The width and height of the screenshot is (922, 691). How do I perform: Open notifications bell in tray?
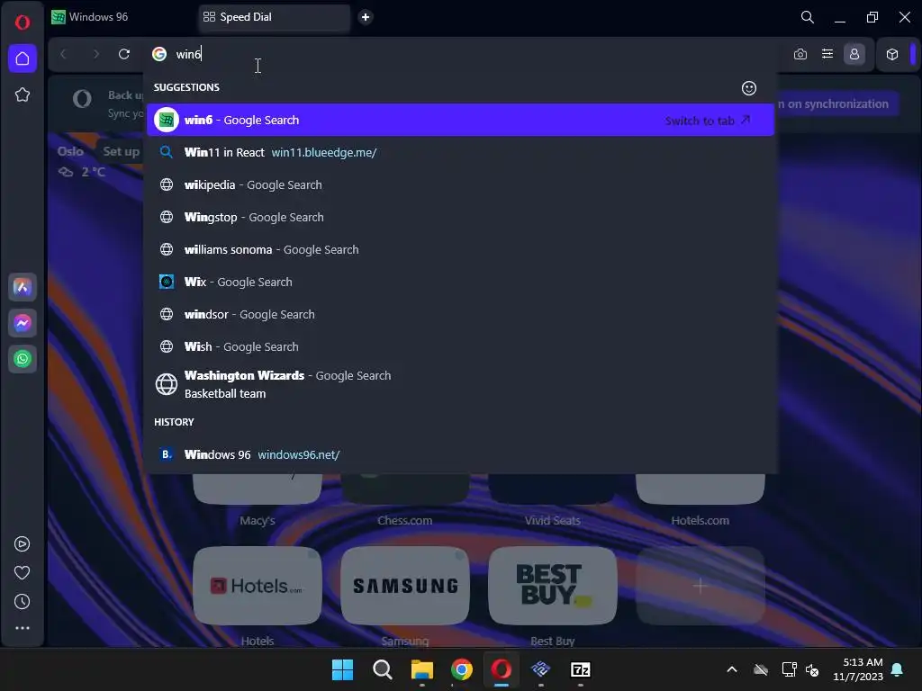click(x=898, y=669)
